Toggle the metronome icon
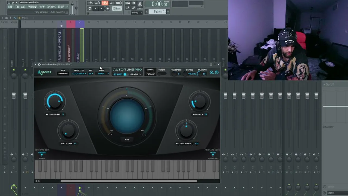Viewport: 348px width, 196px height. pyautogui.click(x=90, y=3)
